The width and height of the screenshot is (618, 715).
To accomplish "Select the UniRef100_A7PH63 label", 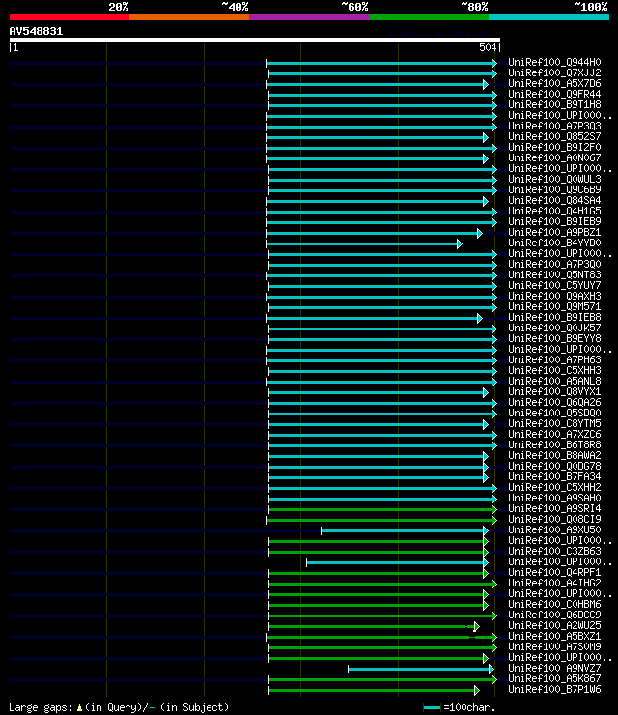I will tap(554, 359).
